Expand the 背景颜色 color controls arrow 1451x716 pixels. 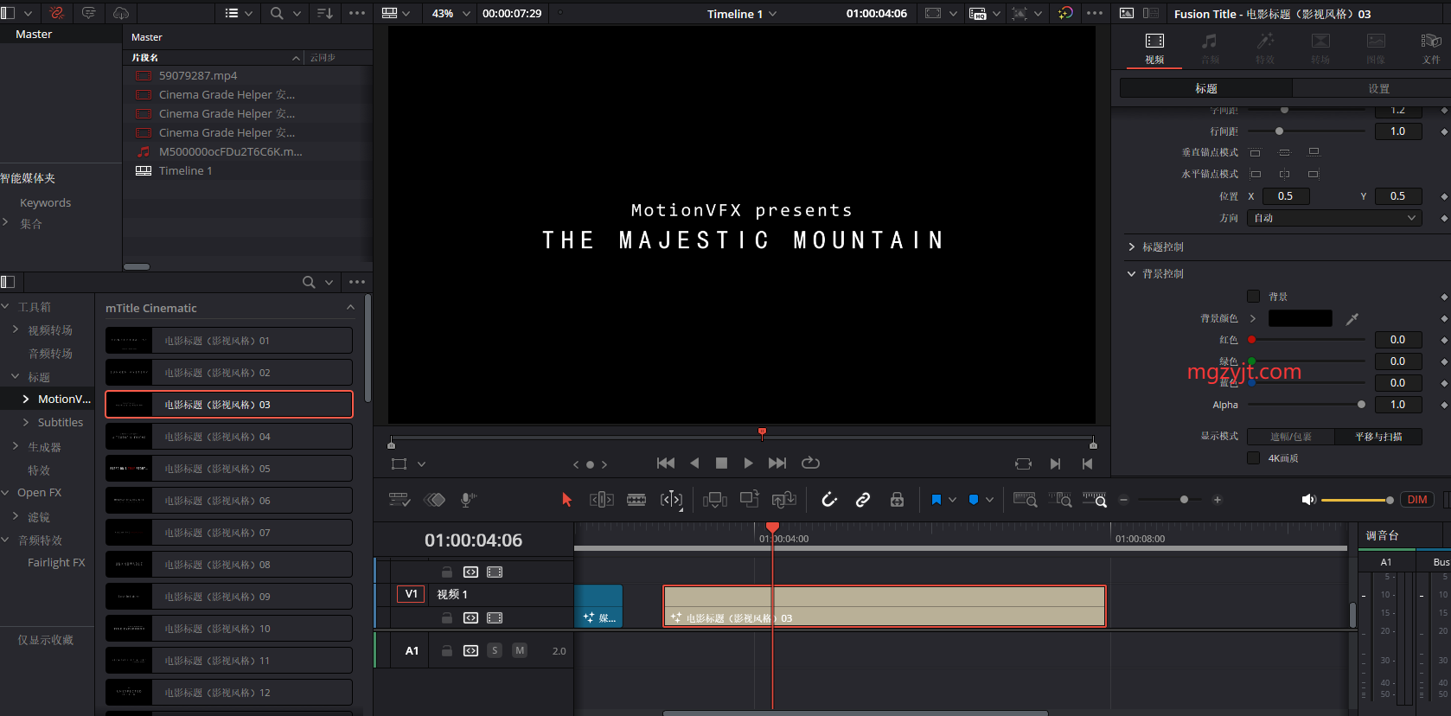coord(1253,318)
